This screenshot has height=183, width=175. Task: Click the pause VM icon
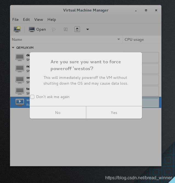click(66, 29)
